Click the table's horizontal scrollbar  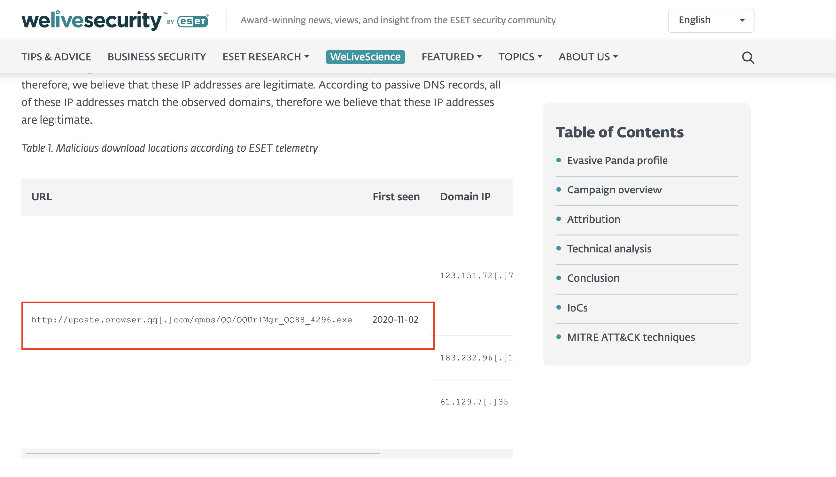[x=202, y=454]
